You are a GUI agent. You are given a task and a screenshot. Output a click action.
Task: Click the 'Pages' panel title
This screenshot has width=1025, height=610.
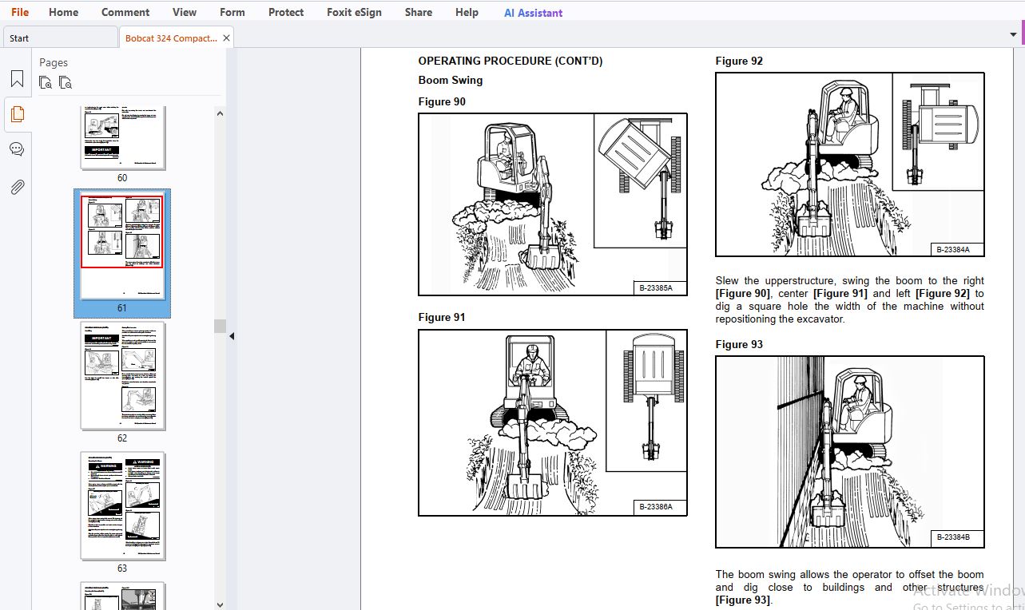click(54, 62)
